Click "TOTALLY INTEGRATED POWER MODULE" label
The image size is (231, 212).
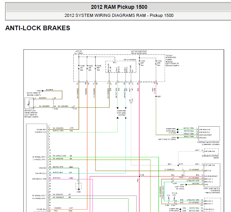pos(171,59)
